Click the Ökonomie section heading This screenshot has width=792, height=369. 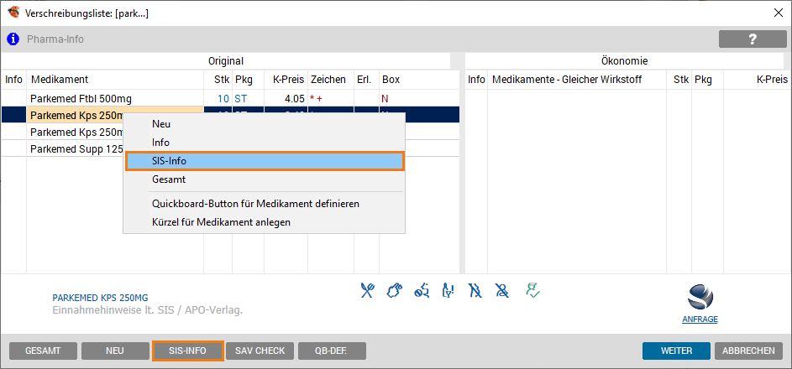[624, 61]
